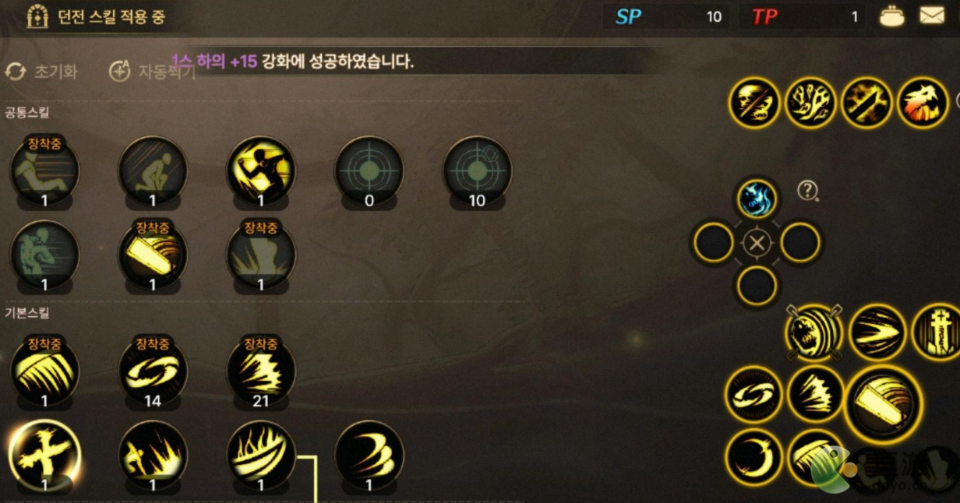This screenshot has height=503, width=960.
Task: Select the whirlwind skill at level 14
Action: (x=153, y=371)
